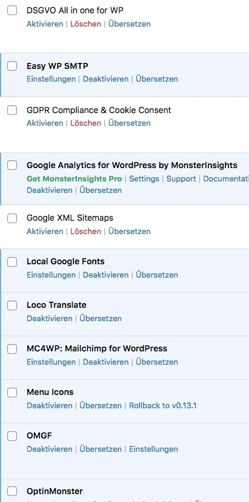Click Übersetzen under Loco Translate
The width and height of the screenshot is (249, 502).
pyautogui.click(x=101, y=319)
